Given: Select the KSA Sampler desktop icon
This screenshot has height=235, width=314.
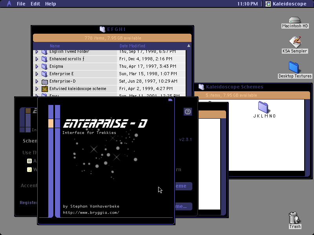Looking at the screenshot, I should click(295, 42).
